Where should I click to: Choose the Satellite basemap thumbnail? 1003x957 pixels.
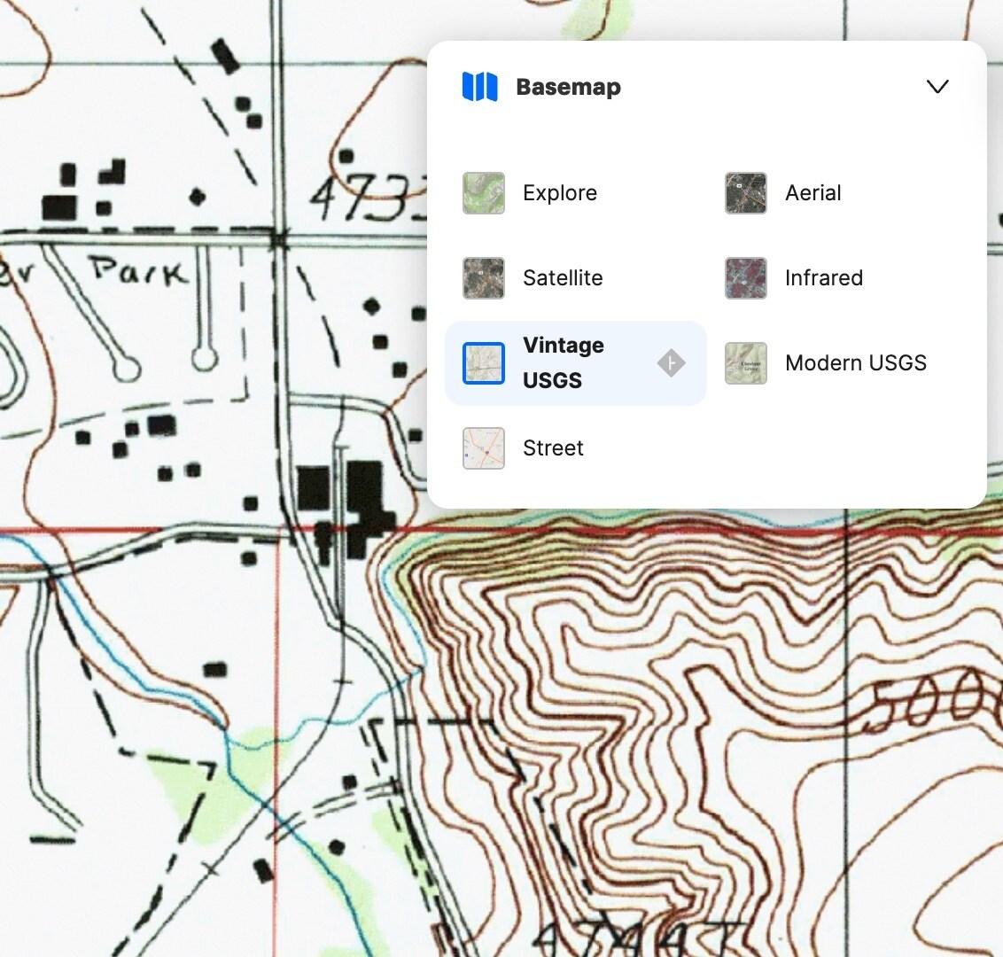point(483,277)
